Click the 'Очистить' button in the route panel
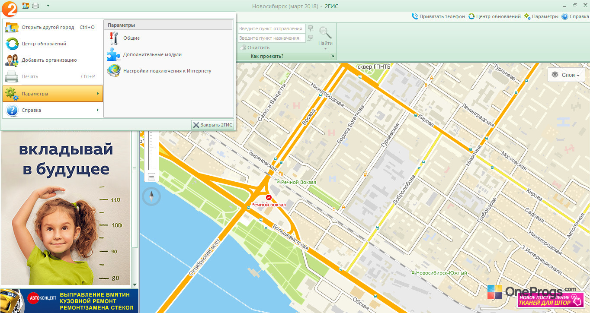Image resolution: width=590 pixels, height=313 pixels. click(254, 47)
